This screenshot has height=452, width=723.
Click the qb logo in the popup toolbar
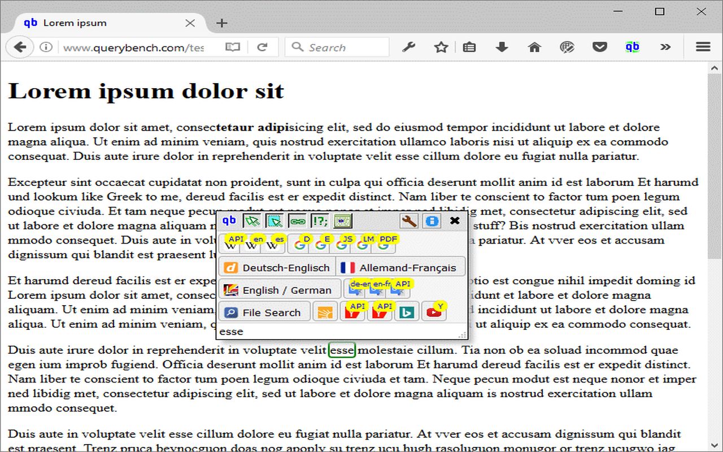[229, 220]
